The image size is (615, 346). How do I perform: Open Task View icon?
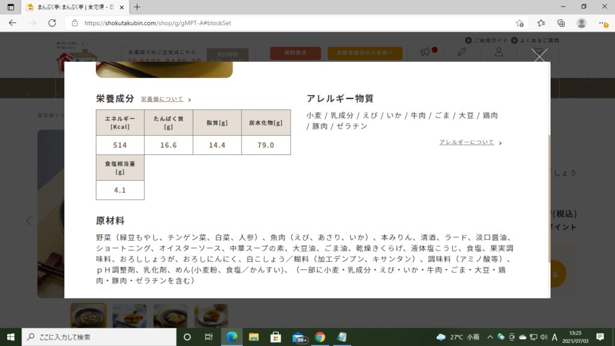point(208,337)
